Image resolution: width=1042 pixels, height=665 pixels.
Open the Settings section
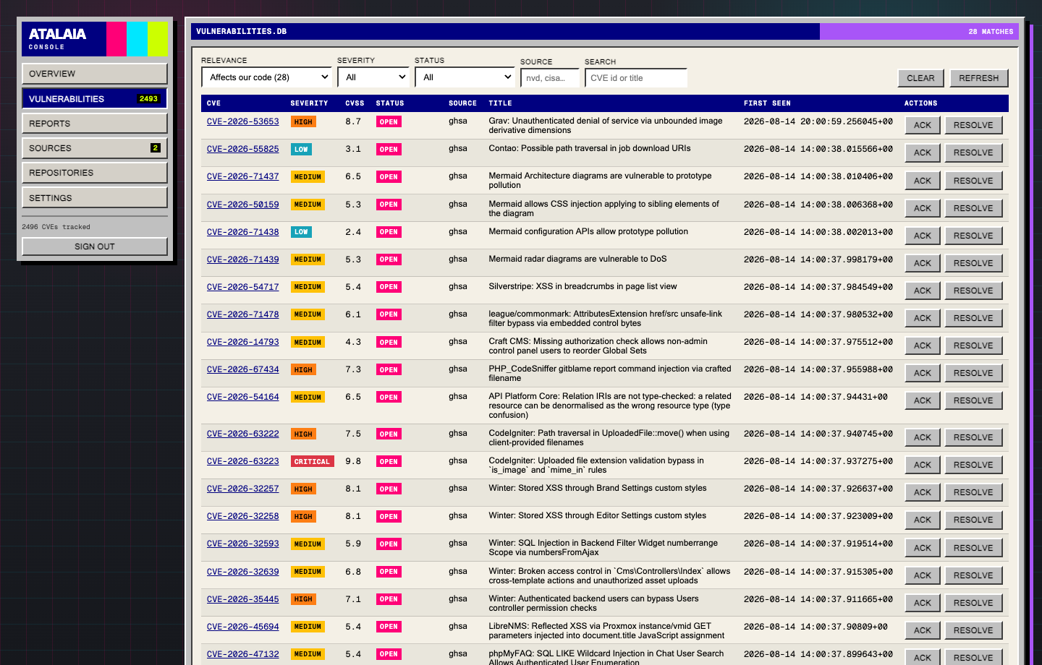click(95, 198)
